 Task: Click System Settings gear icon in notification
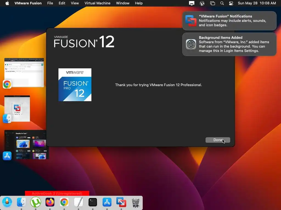tap(191, 44)
